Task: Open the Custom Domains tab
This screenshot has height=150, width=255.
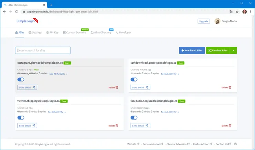Action: tap(75, 32)
